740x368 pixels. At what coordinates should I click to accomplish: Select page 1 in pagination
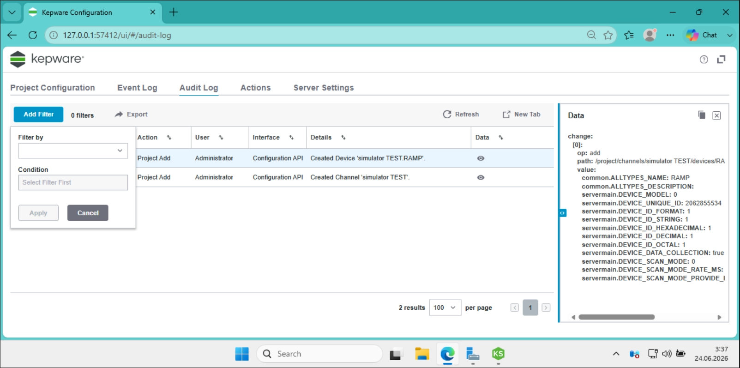[x=530, y=308]
